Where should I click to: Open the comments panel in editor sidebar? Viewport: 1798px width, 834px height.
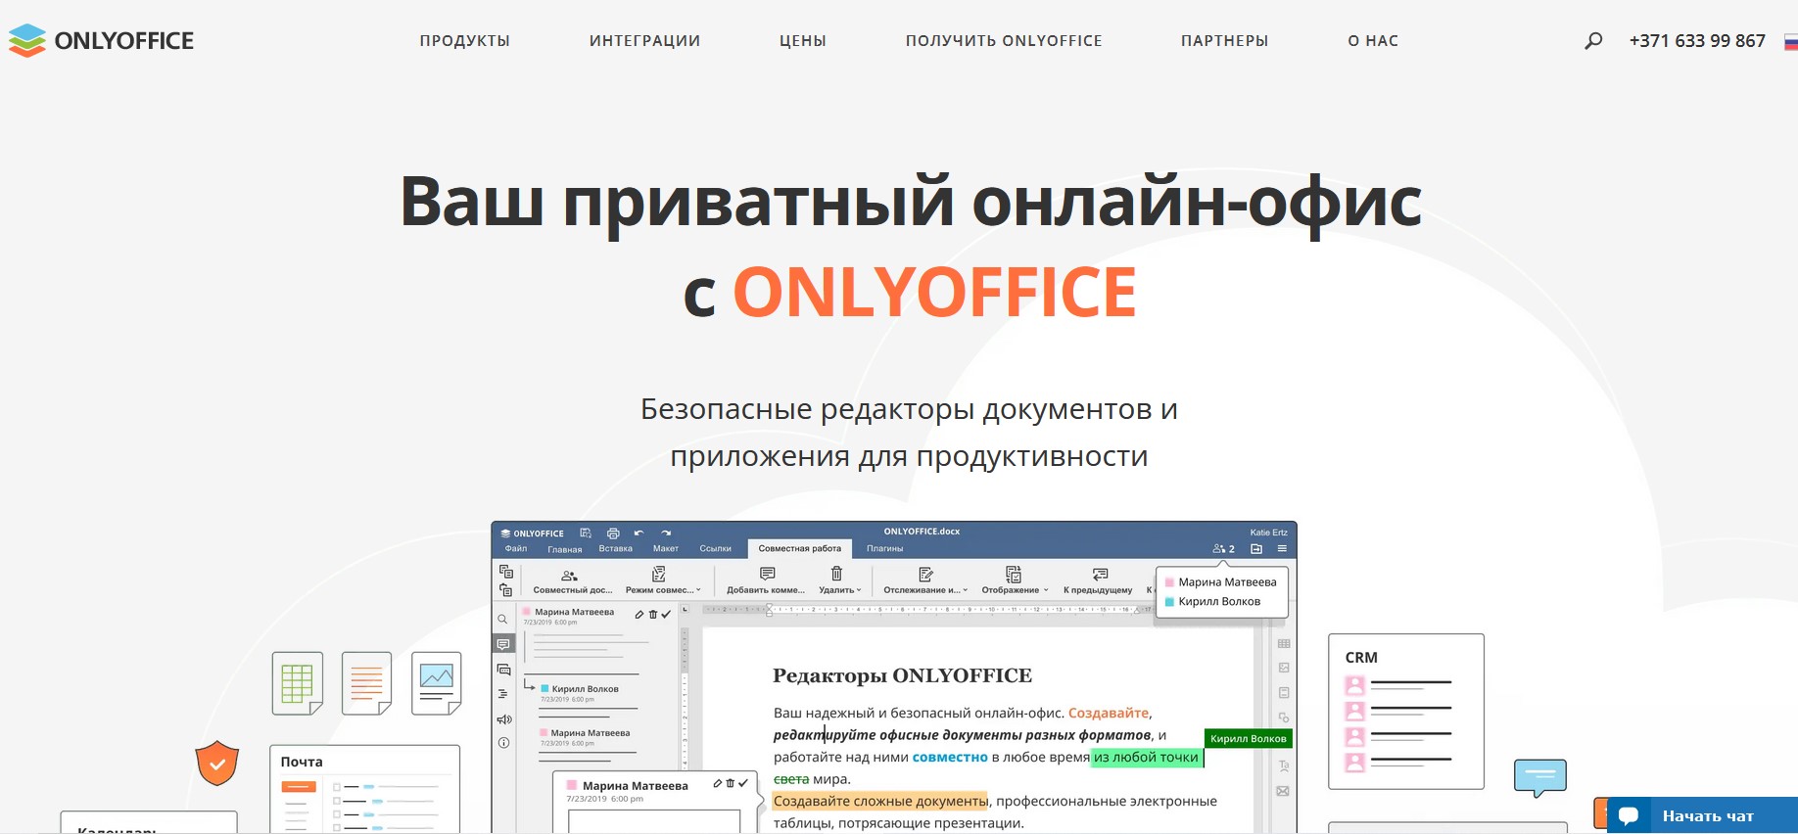tap(503, 644)
